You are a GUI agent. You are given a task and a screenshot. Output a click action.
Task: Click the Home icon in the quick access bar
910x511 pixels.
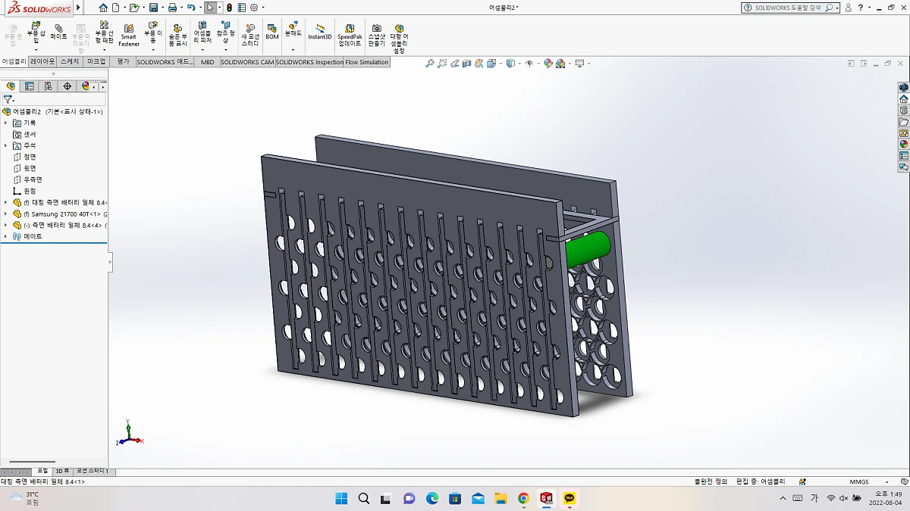point(103,8)
